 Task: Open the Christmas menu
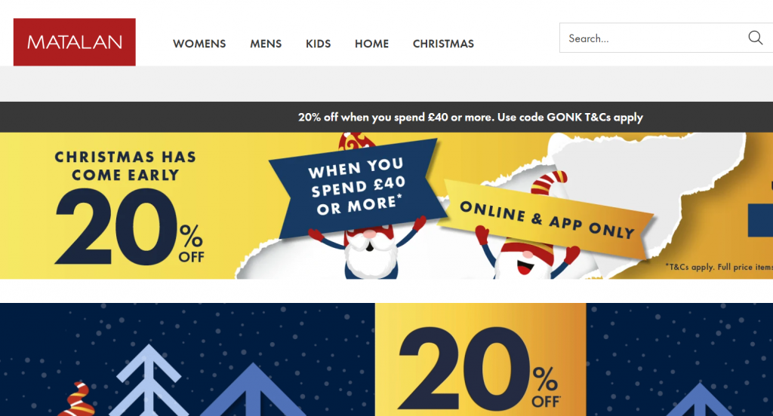(x=443, y=43)
